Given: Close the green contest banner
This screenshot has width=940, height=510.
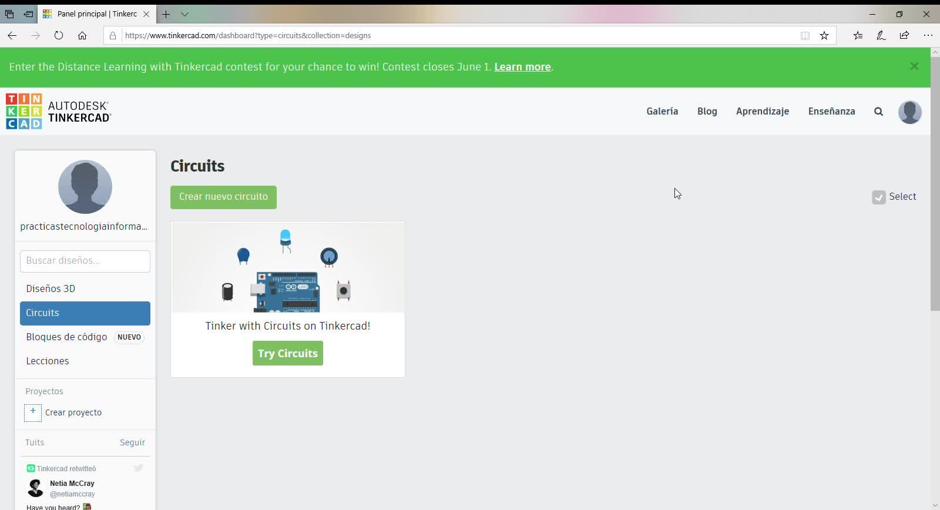Looking at the screenshot, I should point(914,66).
